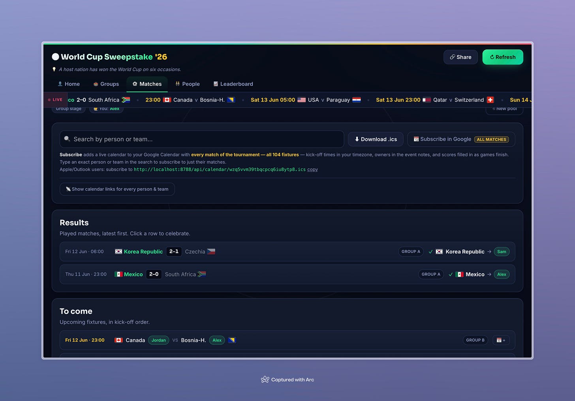Click the Switzerland flag in the ticker
Viewport: 575px width, 401px height.
click(x=490, y=100)
